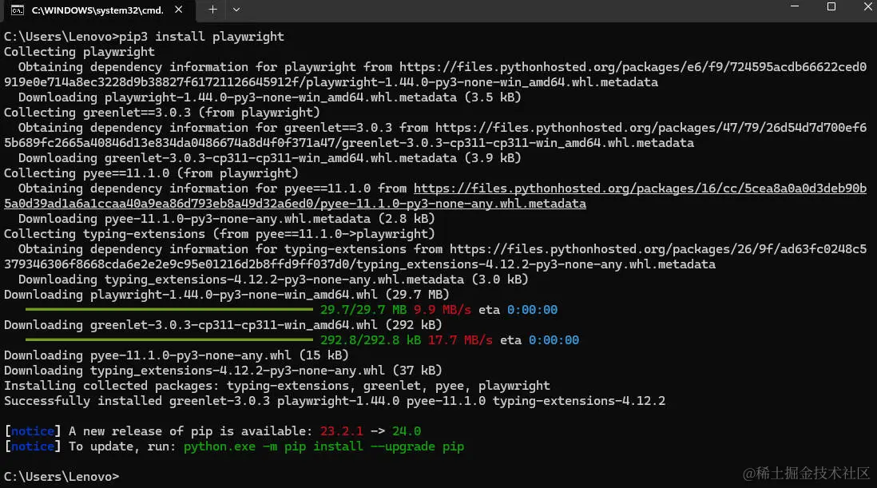The image size is (877, 488).
Task: Click 'Downloading playwright-1.44.0' whl (29.7 MB) line
Action: click(227, 295)
